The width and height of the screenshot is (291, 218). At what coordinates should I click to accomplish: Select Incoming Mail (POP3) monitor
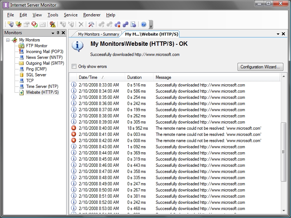click(x=44, y=52)
